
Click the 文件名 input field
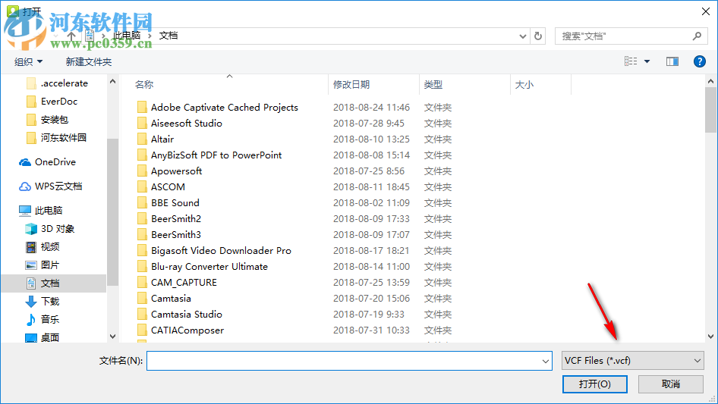pos(343,361)
